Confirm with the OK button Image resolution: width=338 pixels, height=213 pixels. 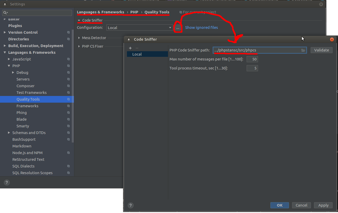tap(280, 205)
